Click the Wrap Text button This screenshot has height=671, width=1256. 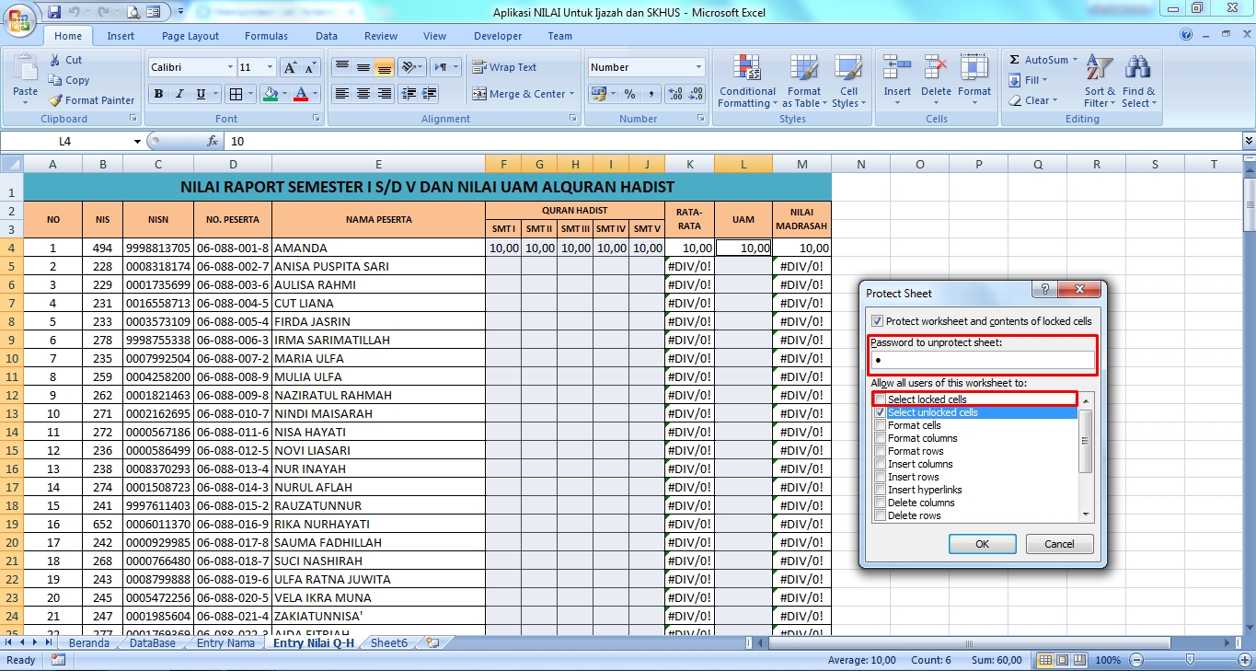point(504,67)
